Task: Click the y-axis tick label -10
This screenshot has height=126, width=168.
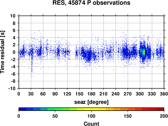Action: (12, 88)
